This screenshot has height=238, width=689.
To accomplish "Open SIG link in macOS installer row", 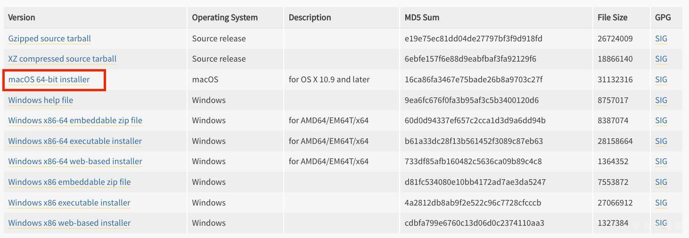I will pyautogui.click(x=661, y=79).
